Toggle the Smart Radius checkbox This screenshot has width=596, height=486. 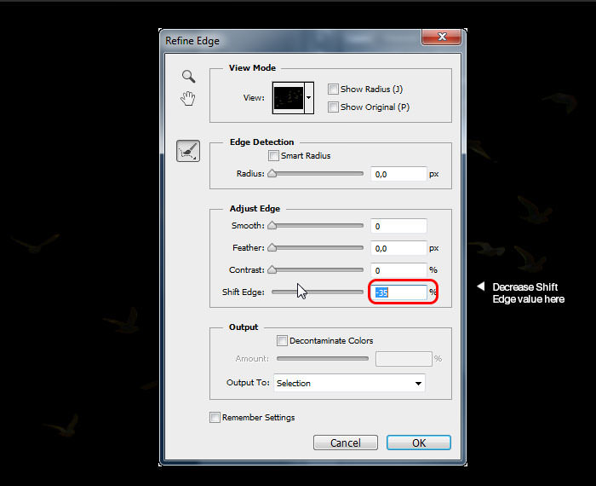coord(273,155)
